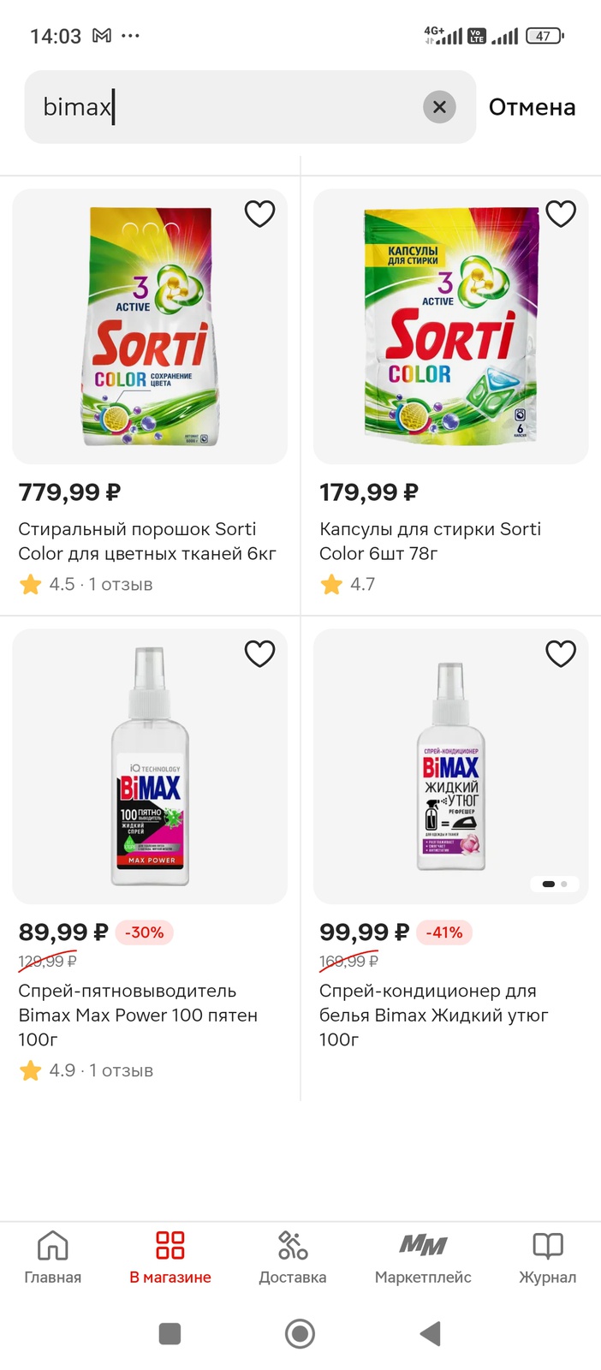Image resolution: width=601 pixels, height=1370 pixels.
Task: View the Sorti capsules product image
Action: click(x=451, y=326)
